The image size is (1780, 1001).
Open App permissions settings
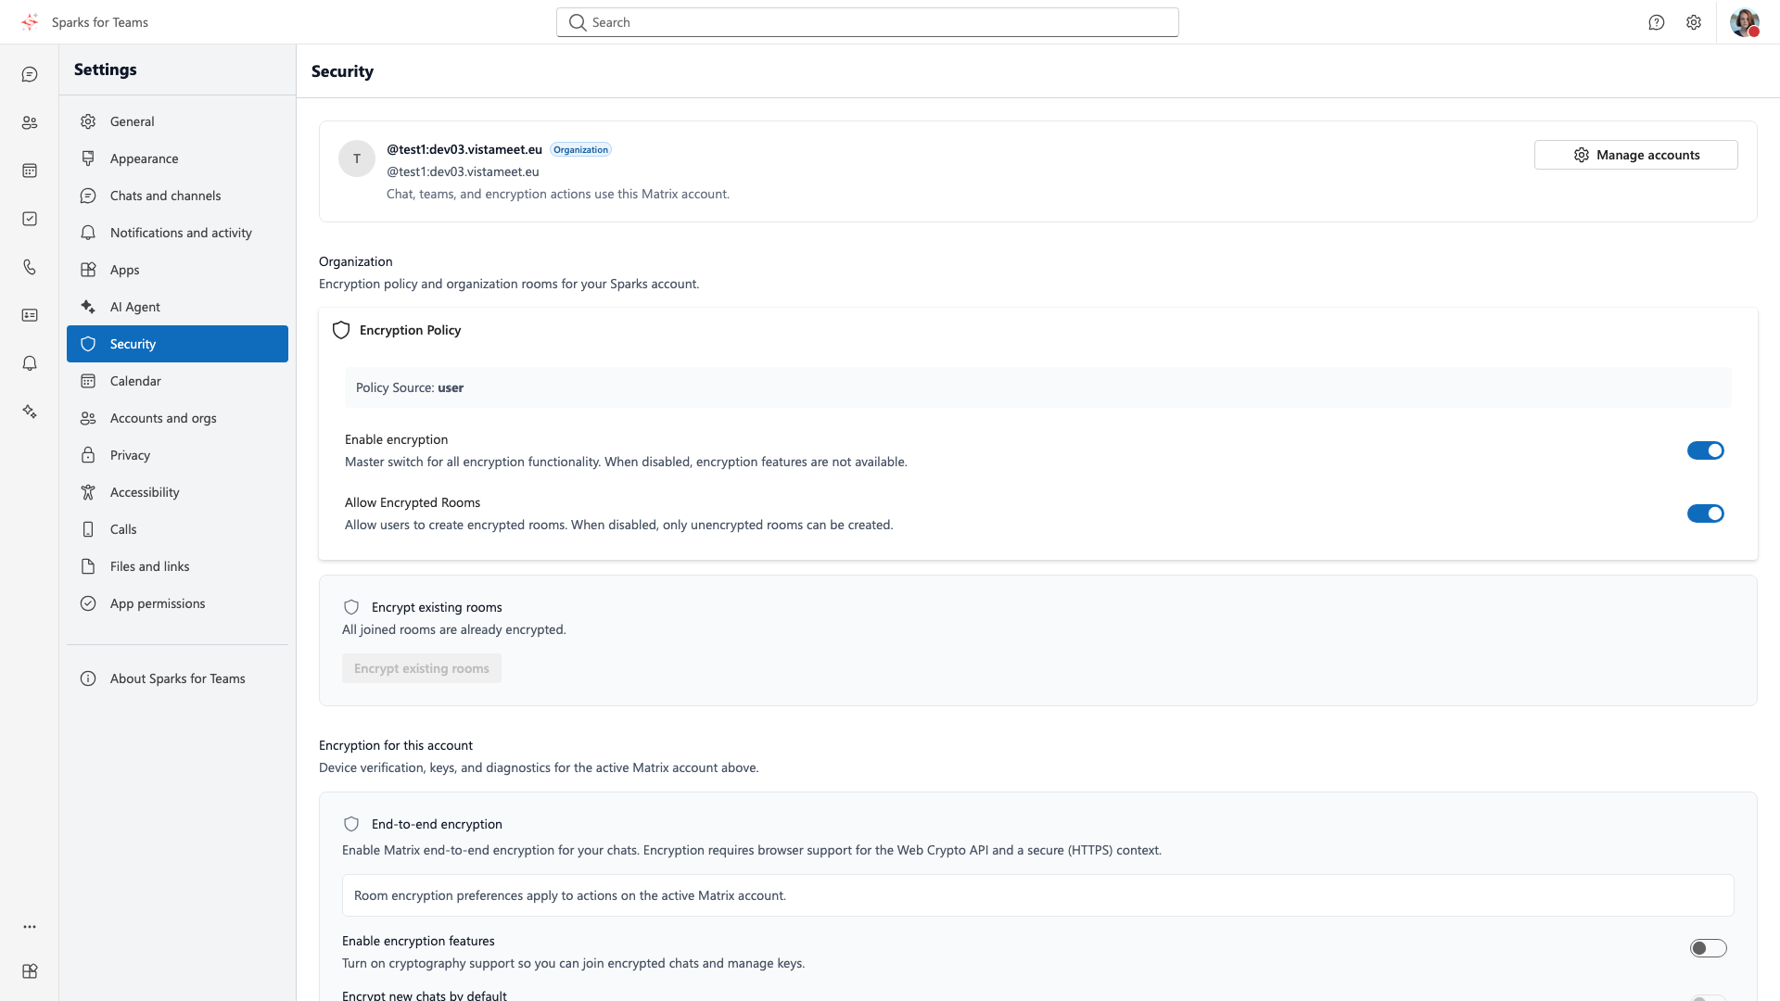tap(177, 603)
